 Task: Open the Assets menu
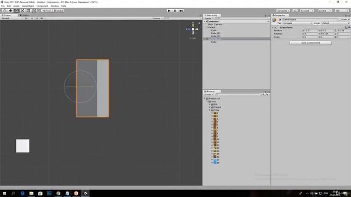click(x=16, y=6)
